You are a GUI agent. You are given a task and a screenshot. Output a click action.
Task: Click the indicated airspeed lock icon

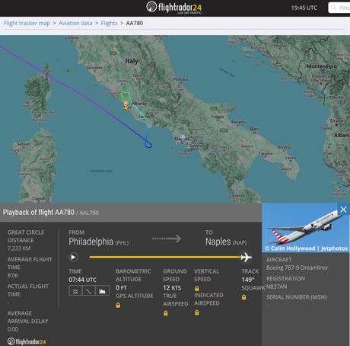tap(197, 312)
